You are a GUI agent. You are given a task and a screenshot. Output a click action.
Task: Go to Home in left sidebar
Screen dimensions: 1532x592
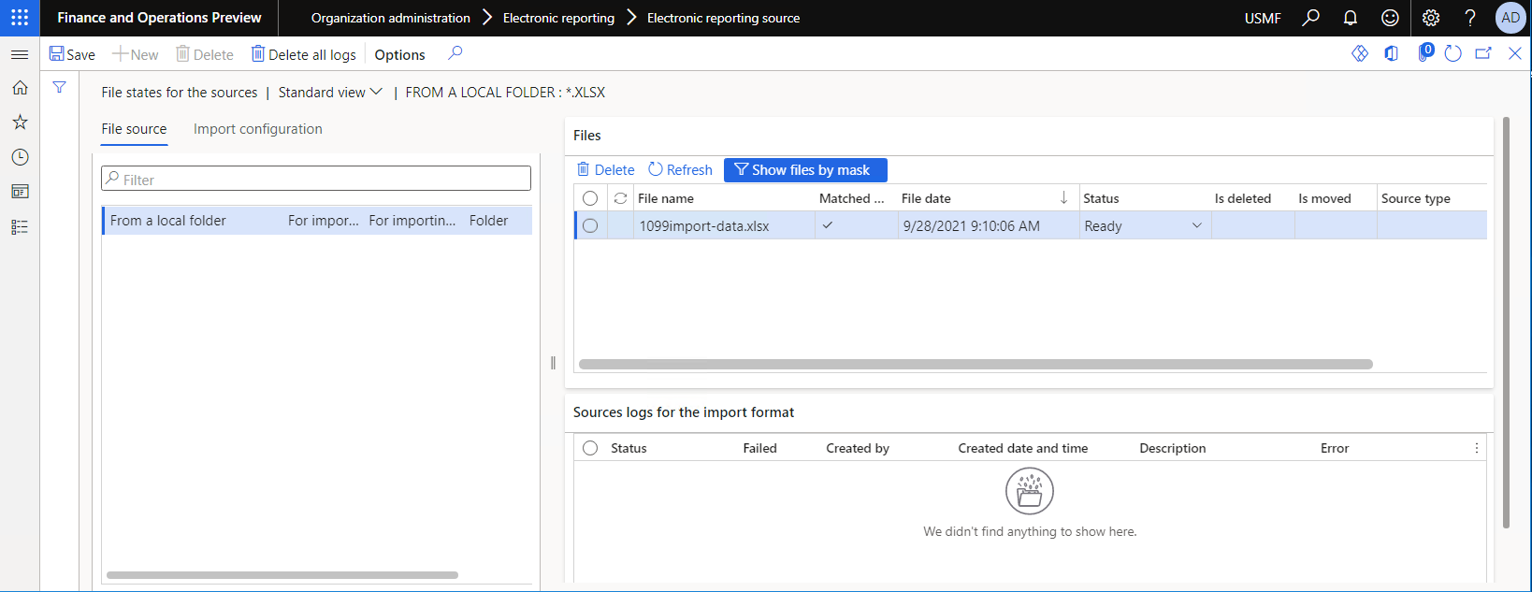[20, 88]
